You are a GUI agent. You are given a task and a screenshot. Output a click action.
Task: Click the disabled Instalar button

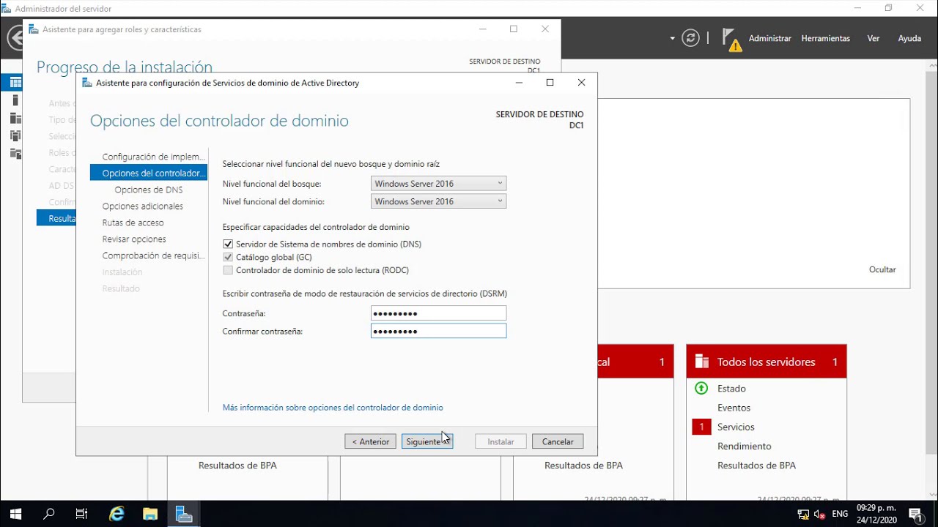(501, 441)
